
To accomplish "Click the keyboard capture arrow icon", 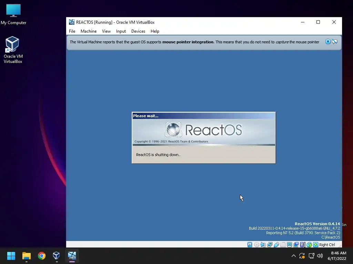I will pyautogui.click(x=316, y=244).
